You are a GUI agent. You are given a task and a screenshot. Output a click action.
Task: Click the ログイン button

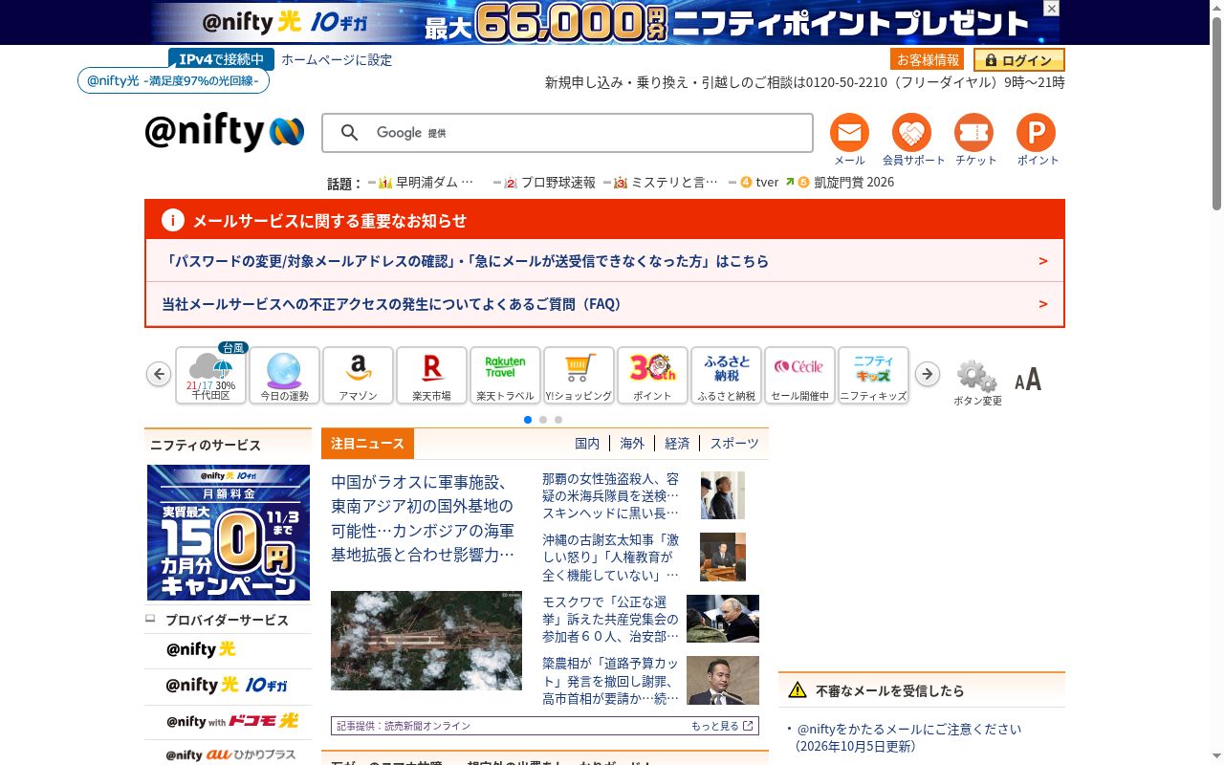pos(1019,59)
